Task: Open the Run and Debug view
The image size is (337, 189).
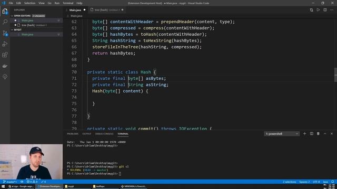Action: (x=5, y=44)
